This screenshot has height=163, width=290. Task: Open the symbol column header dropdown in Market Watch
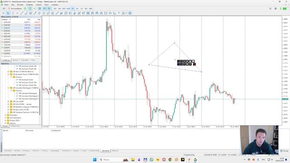[x=10, y=19]
